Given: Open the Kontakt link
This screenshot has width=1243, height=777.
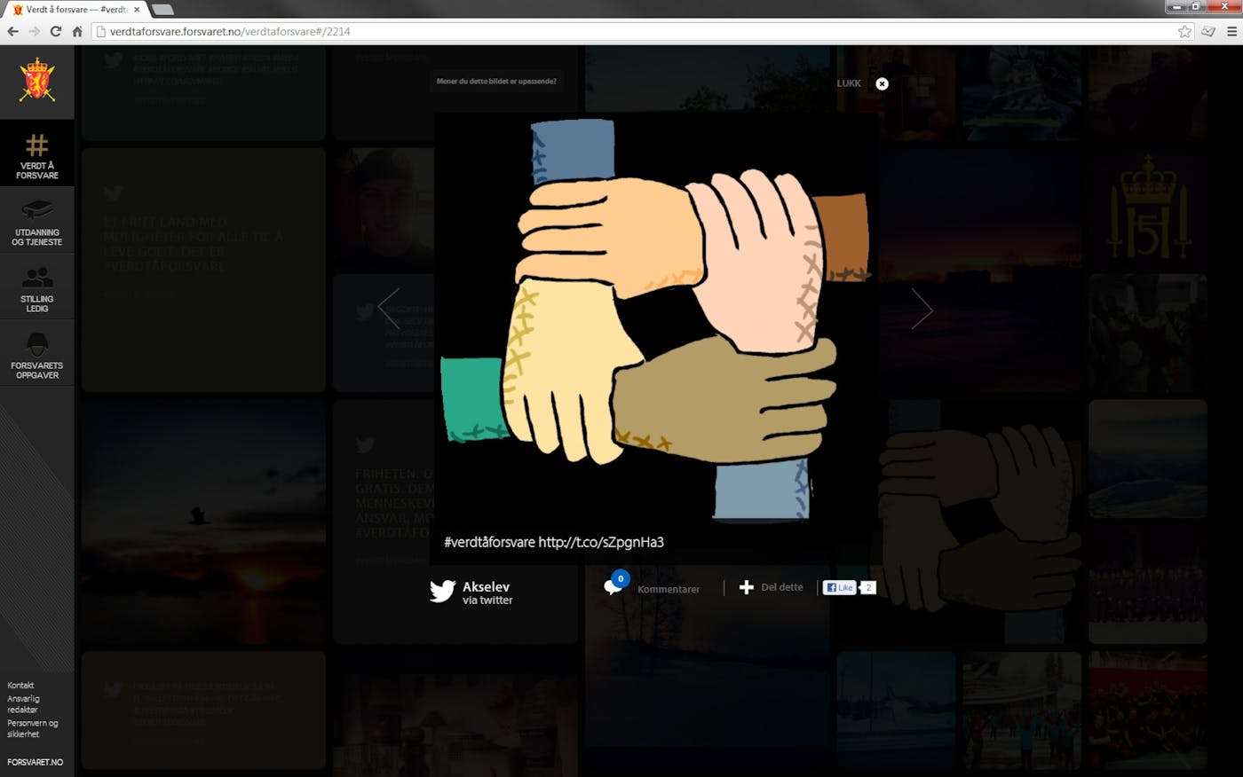Looking at the screenshot, I should pos(20,685).
